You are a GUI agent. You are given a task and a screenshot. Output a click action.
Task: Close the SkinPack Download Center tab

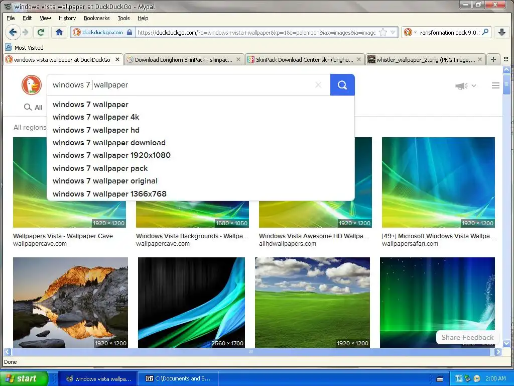point(359,59)
